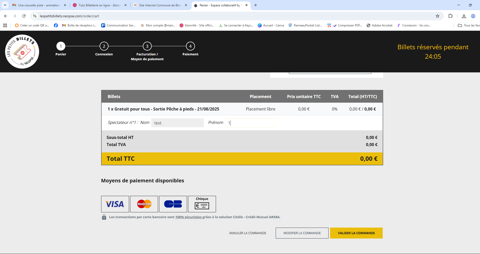The image size is (480, 254).
Task: Select the Visa payment icon
Action: point(115,204)
